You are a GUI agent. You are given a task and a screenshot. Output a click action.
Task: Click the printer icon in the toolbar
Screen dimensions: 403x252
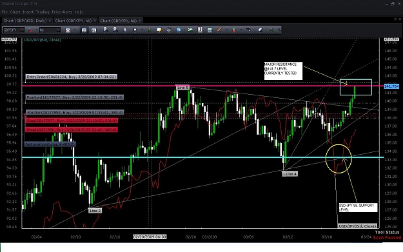[x=169, y=30]
